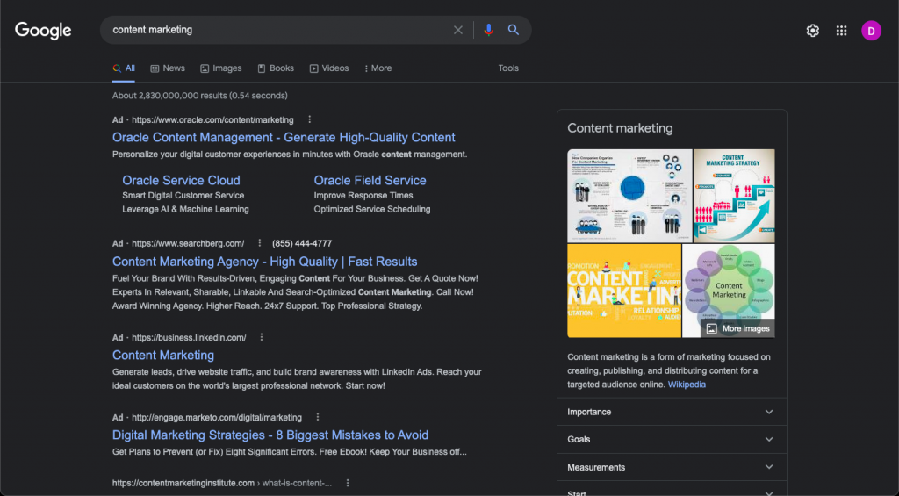Open the options menu beside the searchberg.com ad URL
This screenshot has width=899, height=496.
click(259, 243)
